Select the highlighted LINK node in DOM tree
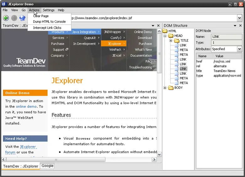This screenshot has height=177, width=245. 183,69
